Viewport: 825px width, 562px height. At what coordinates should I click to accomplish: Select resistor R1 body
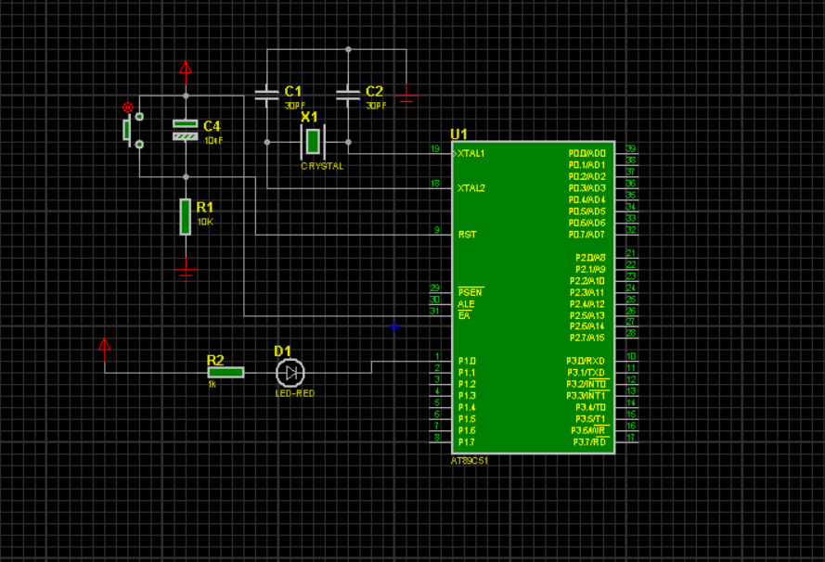tap(186, 216)
